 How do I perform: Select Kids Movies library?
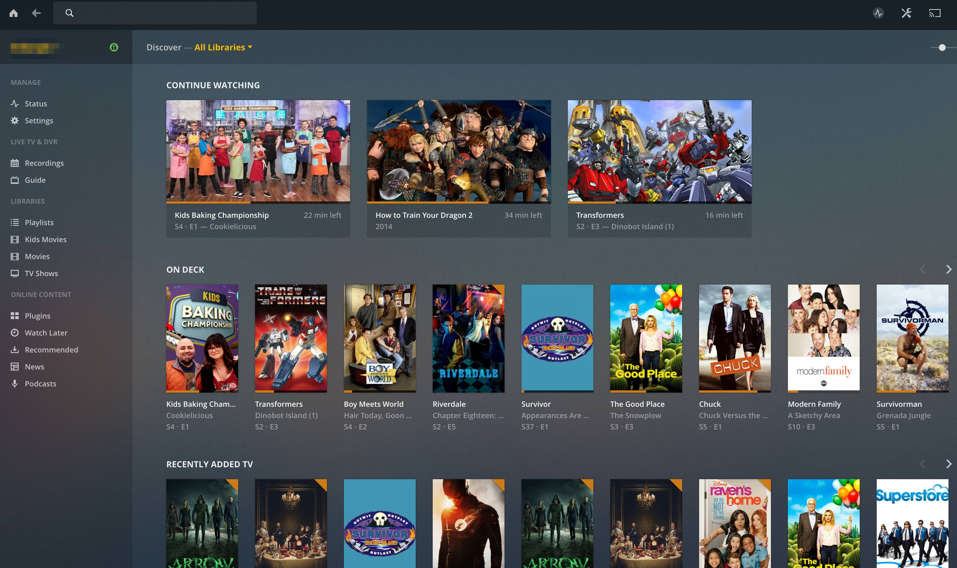coord(45,239)
